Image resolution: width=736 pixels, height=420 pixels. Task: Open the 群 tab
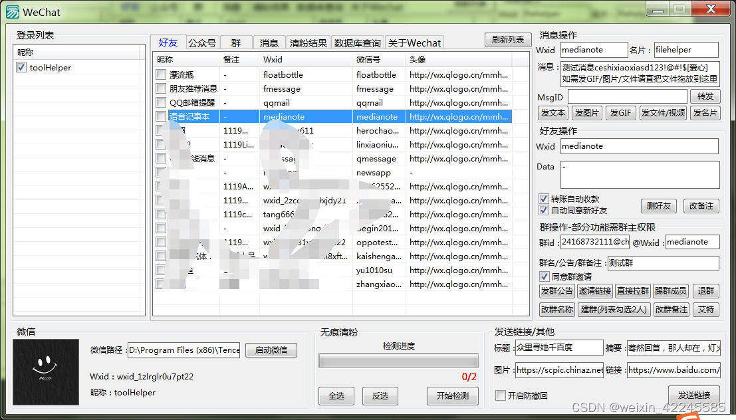(235, 43)
